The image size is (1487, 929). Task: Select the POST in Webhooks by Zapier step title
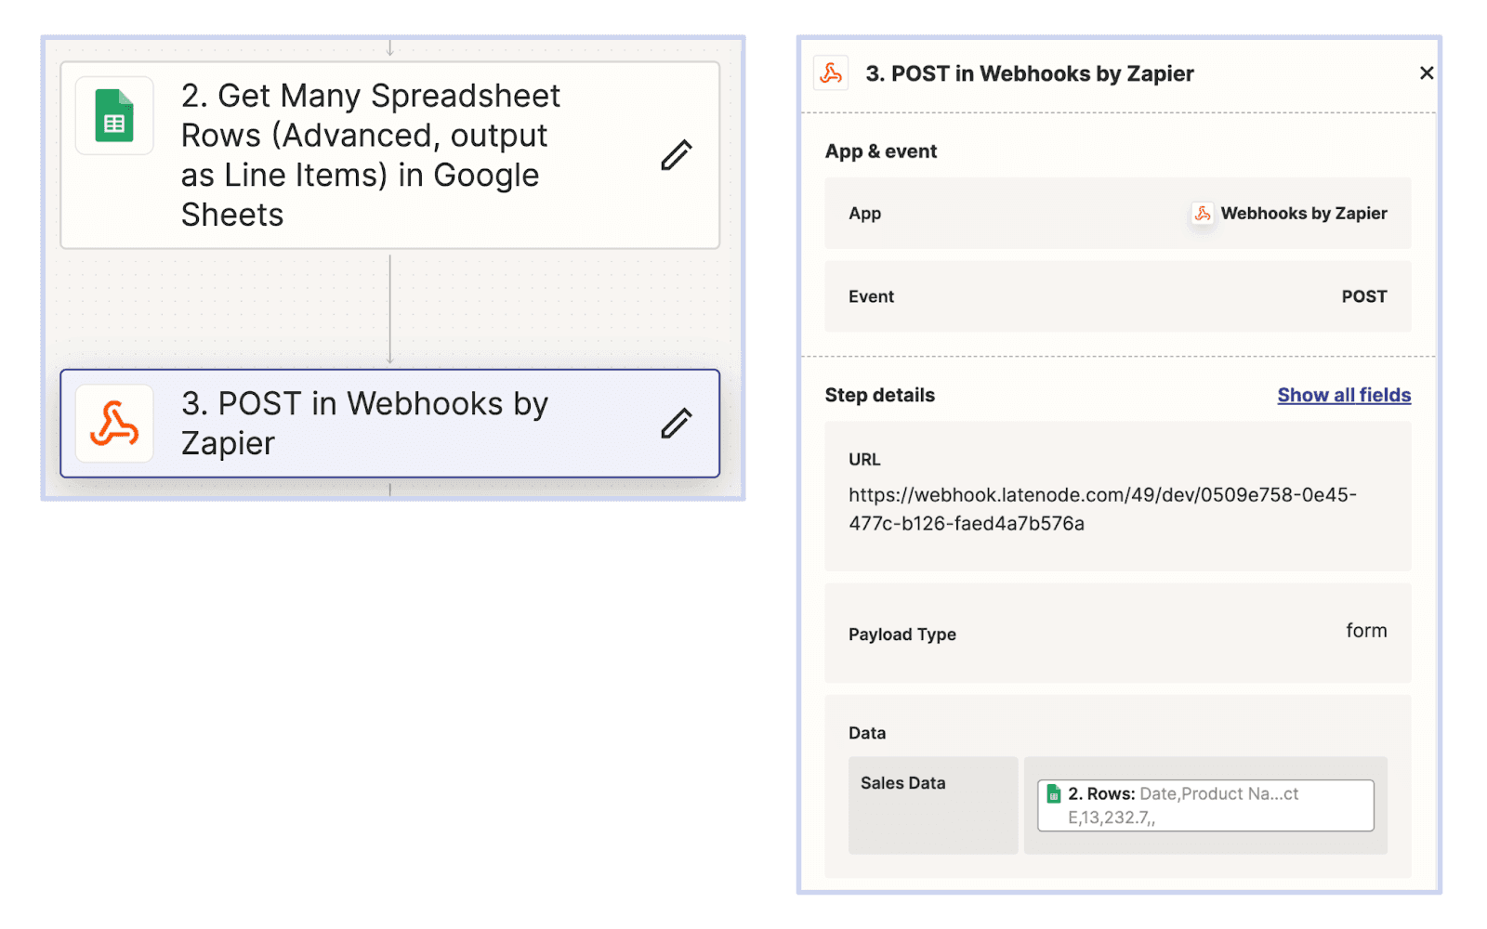[x=364, y=424]
